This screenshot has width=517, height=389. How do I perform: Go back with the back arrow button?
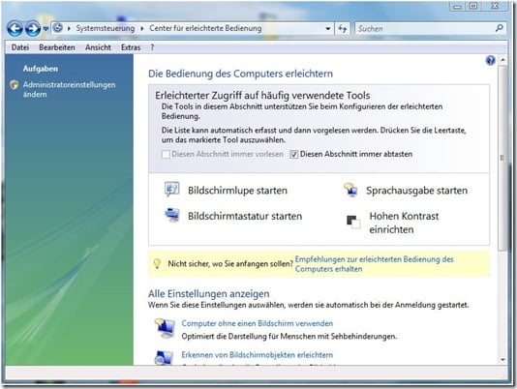point(15,29)
